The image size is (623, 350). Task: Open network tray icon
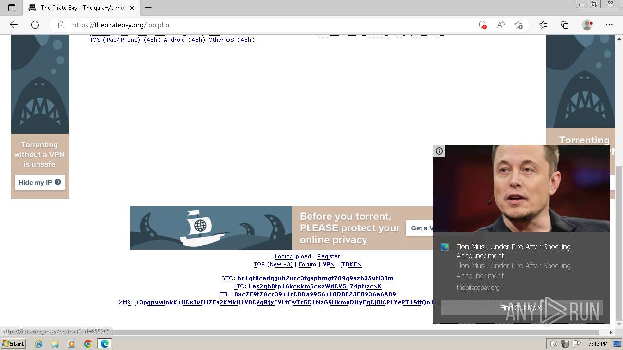(x=565, y=344)
